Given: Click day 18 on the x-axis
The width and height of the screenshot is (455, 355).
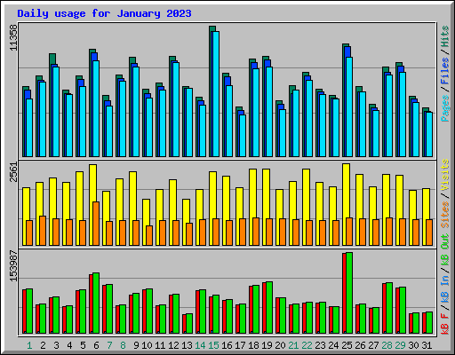Looking at the screenshot, I should (253, 345).
